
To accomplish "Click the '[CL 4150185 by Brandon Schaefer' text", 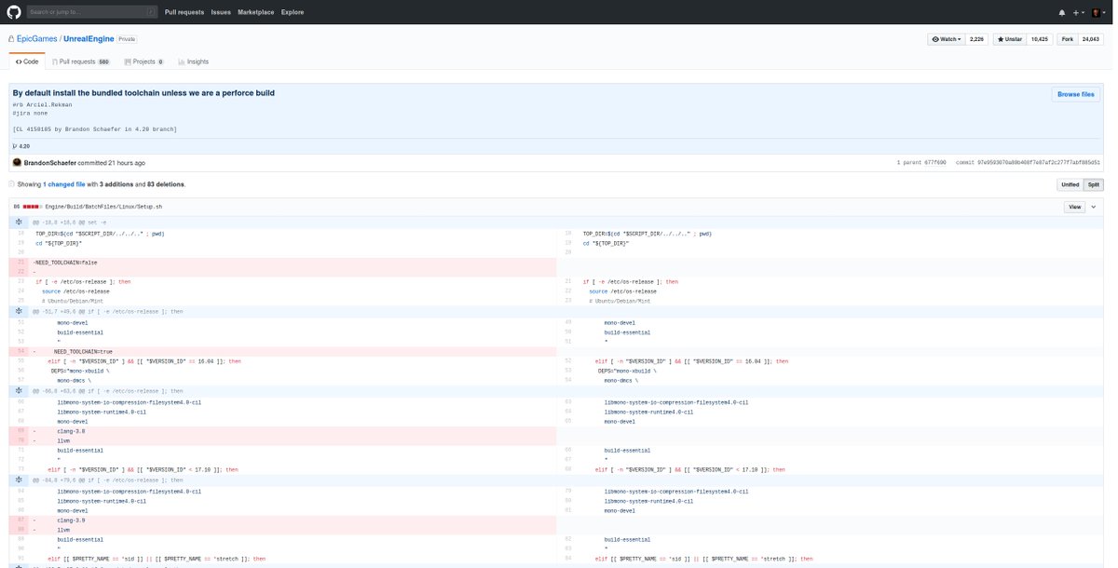I will (x=94, y=128).
